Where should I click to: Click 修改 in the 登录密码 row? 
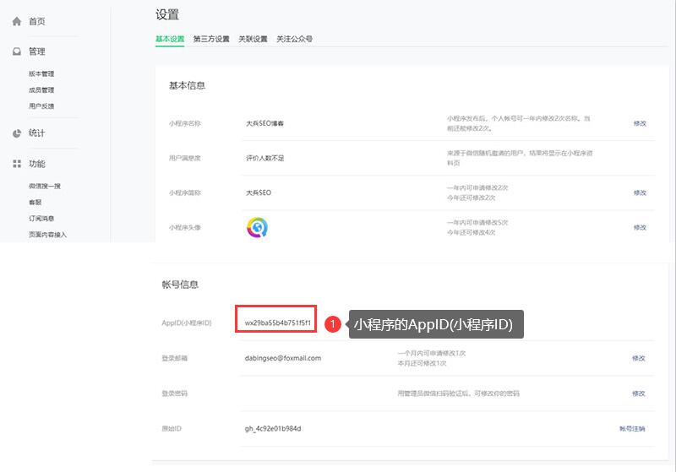639,393
